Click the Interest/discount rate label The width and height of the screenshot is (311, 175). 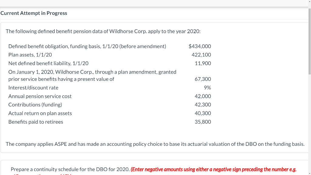point(33,87)
